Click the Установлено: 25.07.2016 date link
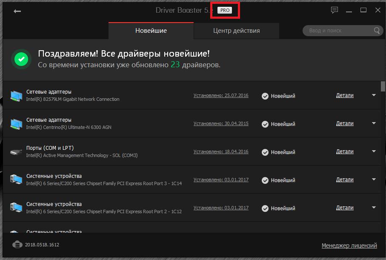 point(221,95)
